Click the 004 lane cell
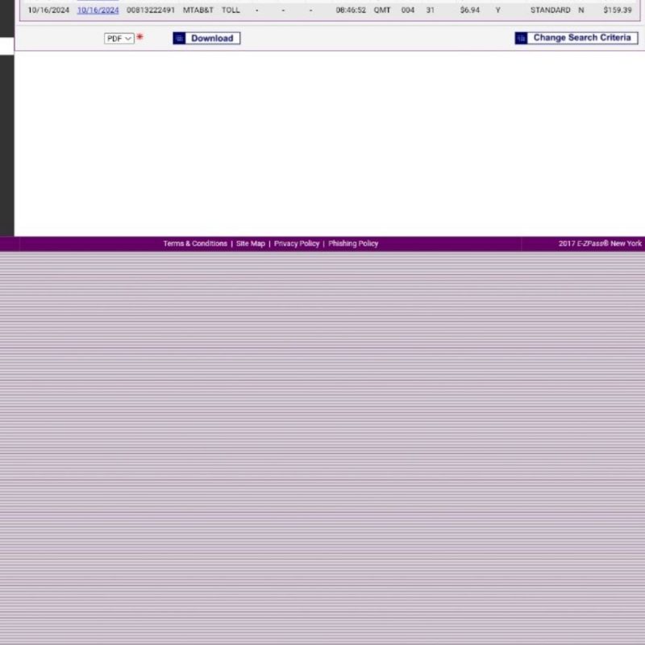Screen dimensions: 645x645 (x=408, y=10)
